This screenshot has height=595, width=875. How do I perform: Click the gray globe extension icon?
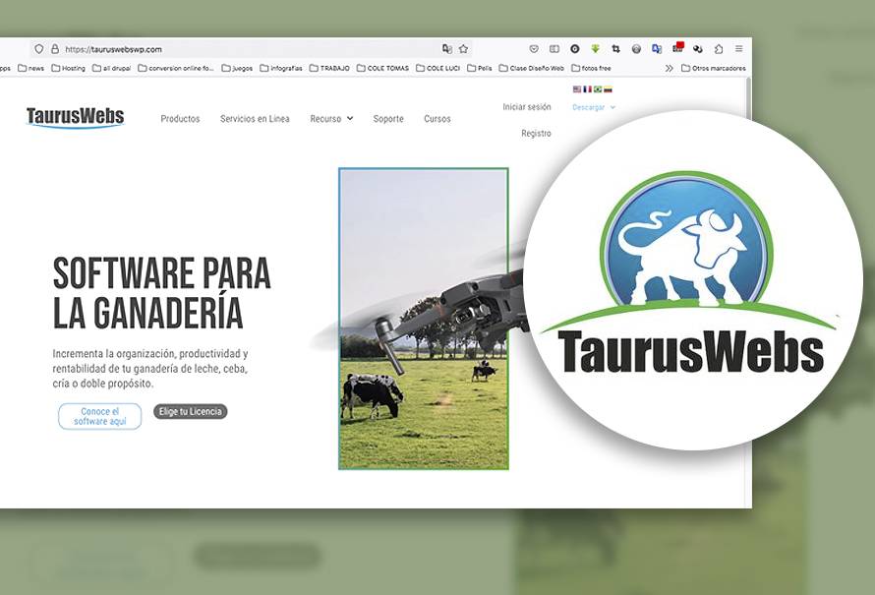[x=636, y=49]
